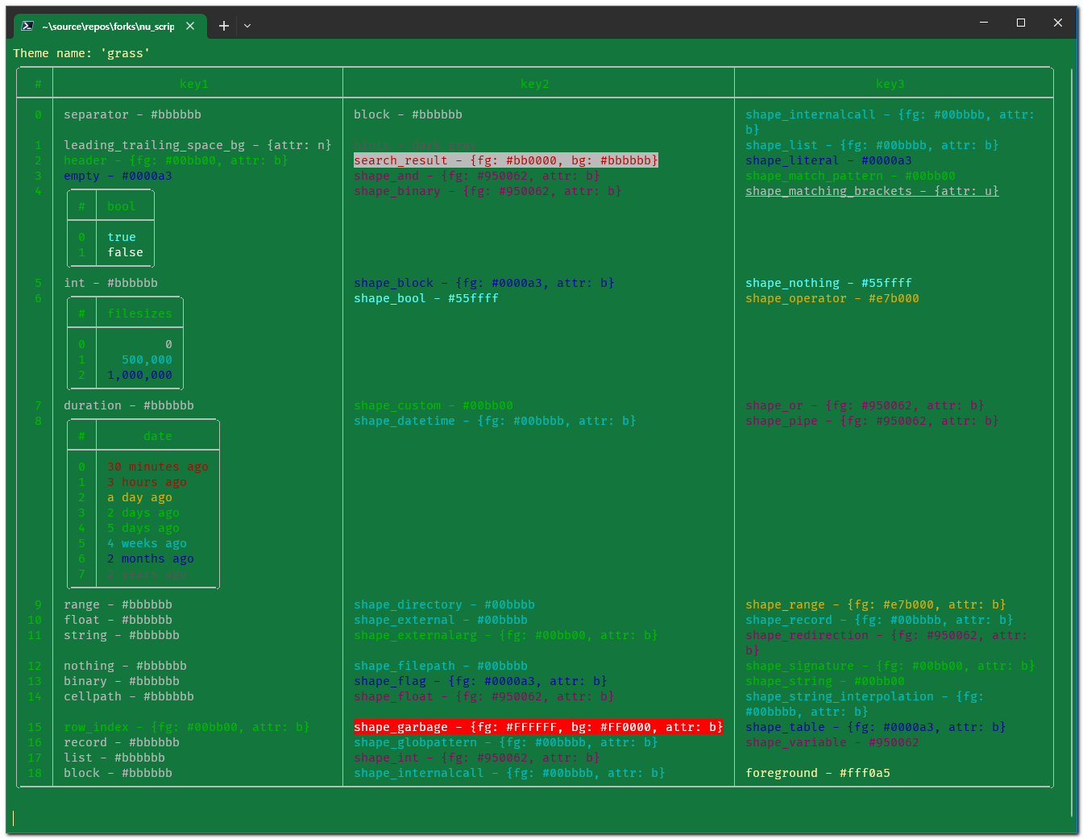
Task: Click the shape_int entry
Action: tap(477, 758)
